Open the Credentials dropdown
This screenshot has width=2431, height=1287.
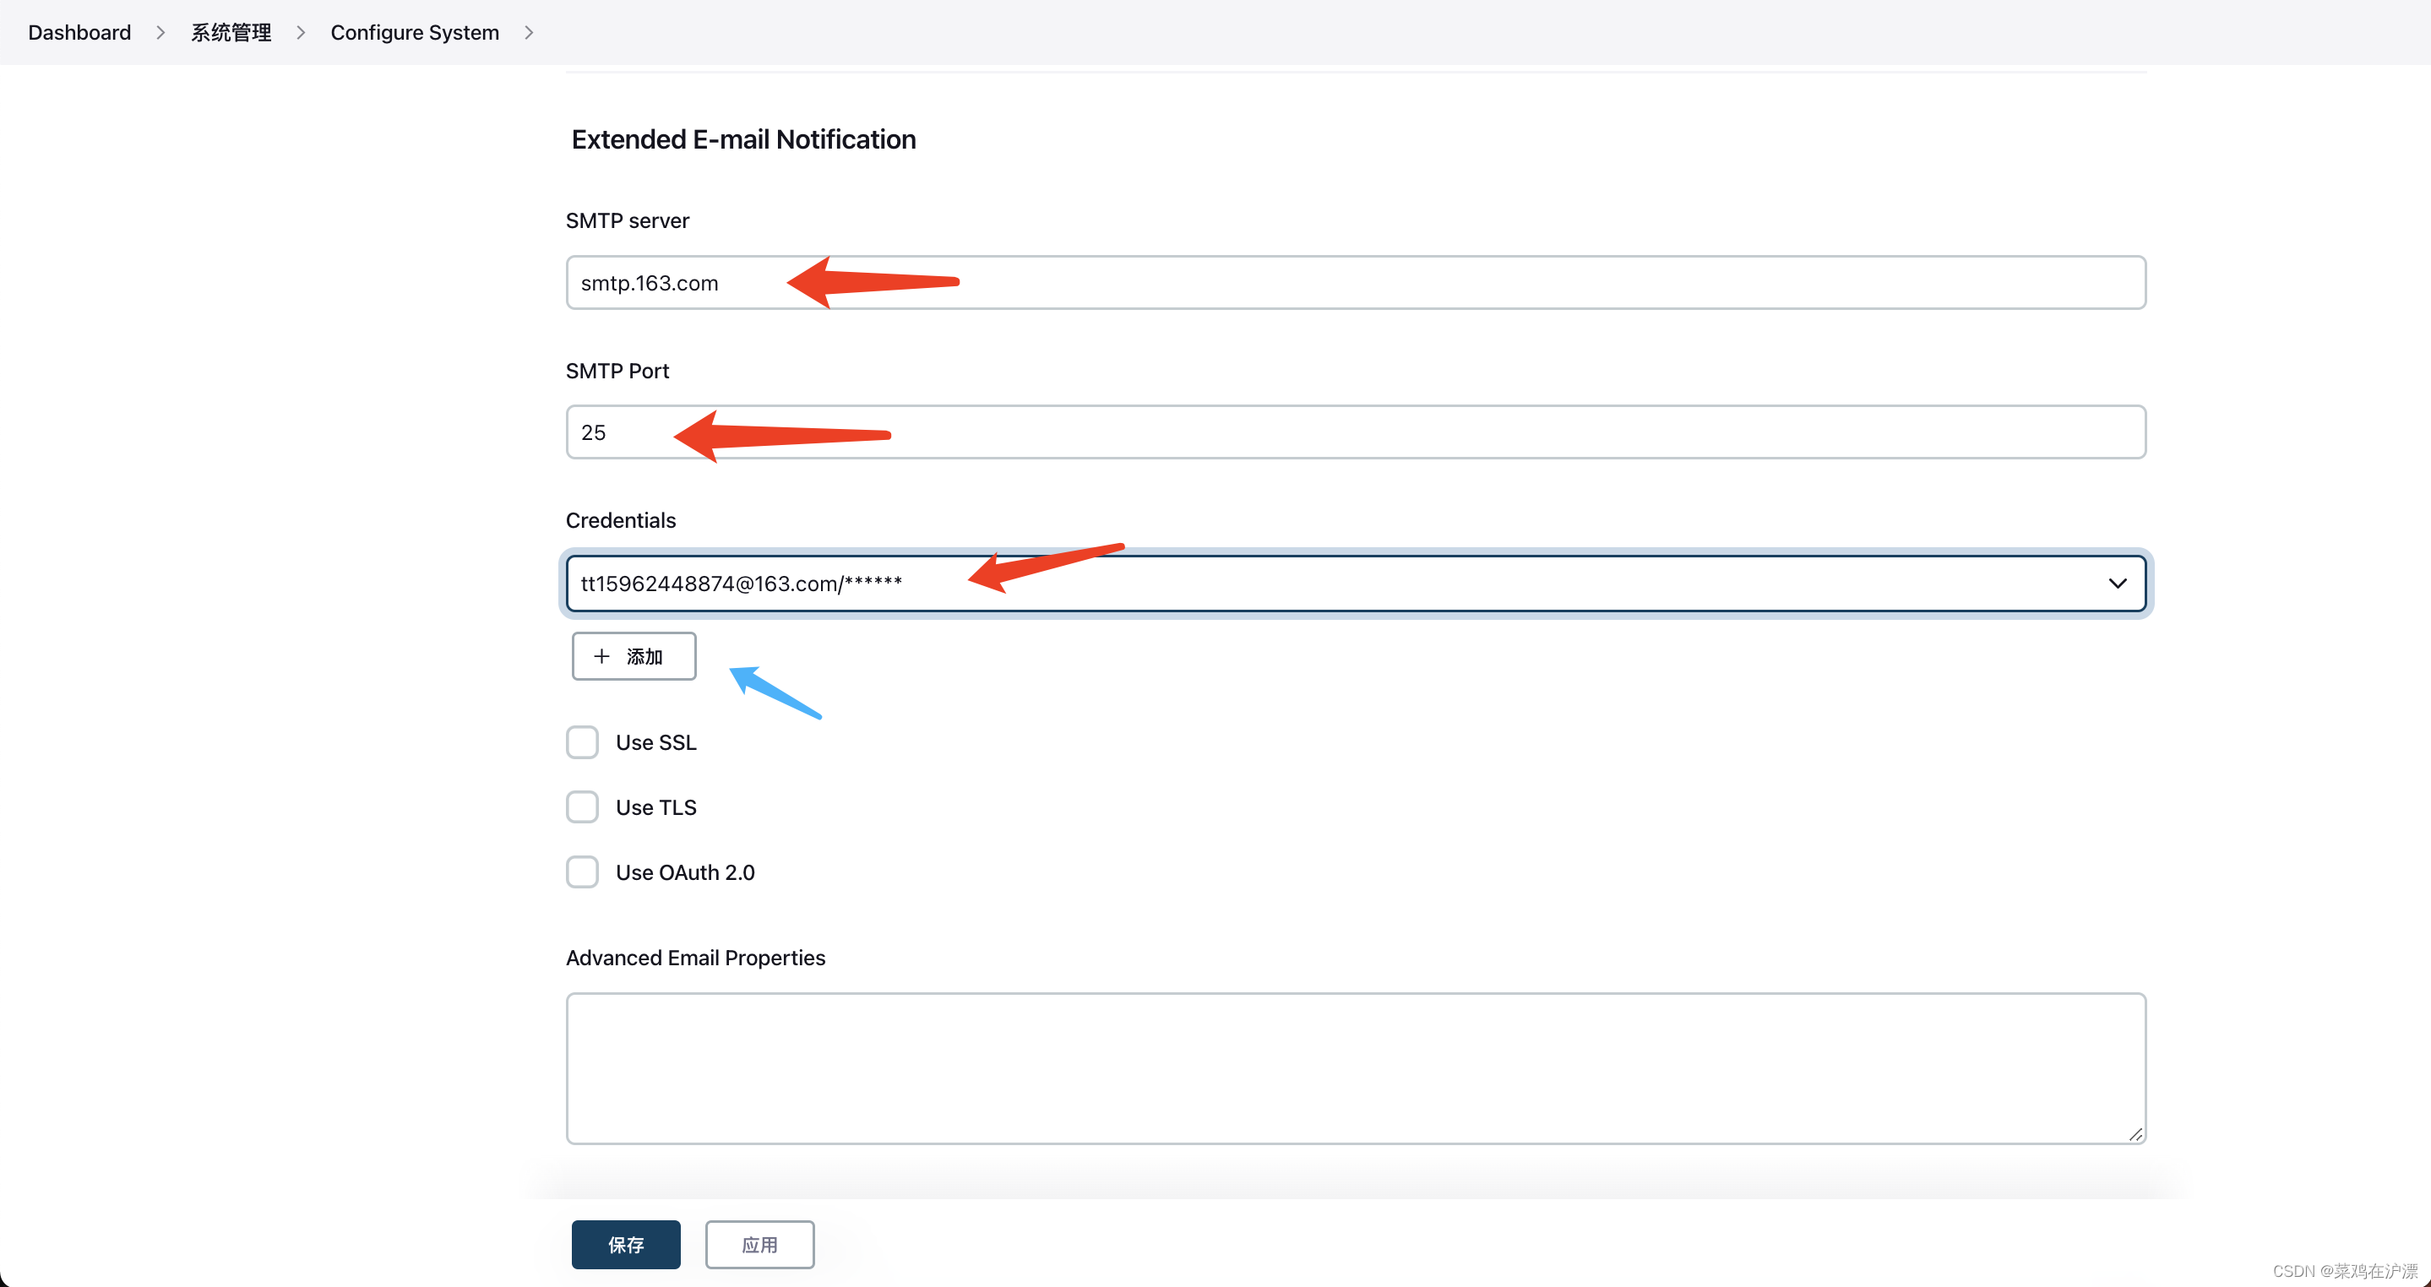pyautogui.click(x=1321, y=583)
